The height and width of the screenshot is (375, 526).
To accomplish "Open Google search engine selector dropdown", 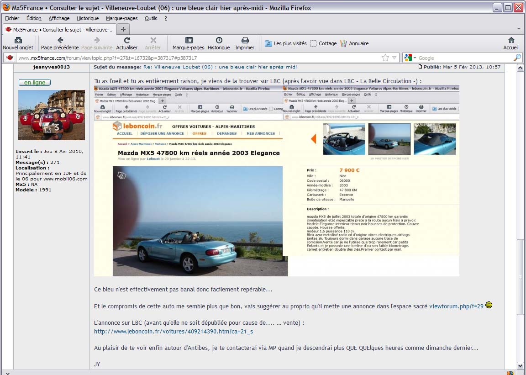I will click(x=410, y=58).
